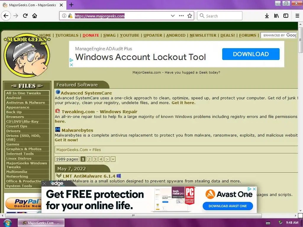Open the browser home page icon
The image size is (303, 227).
click(x=35, y=16)
